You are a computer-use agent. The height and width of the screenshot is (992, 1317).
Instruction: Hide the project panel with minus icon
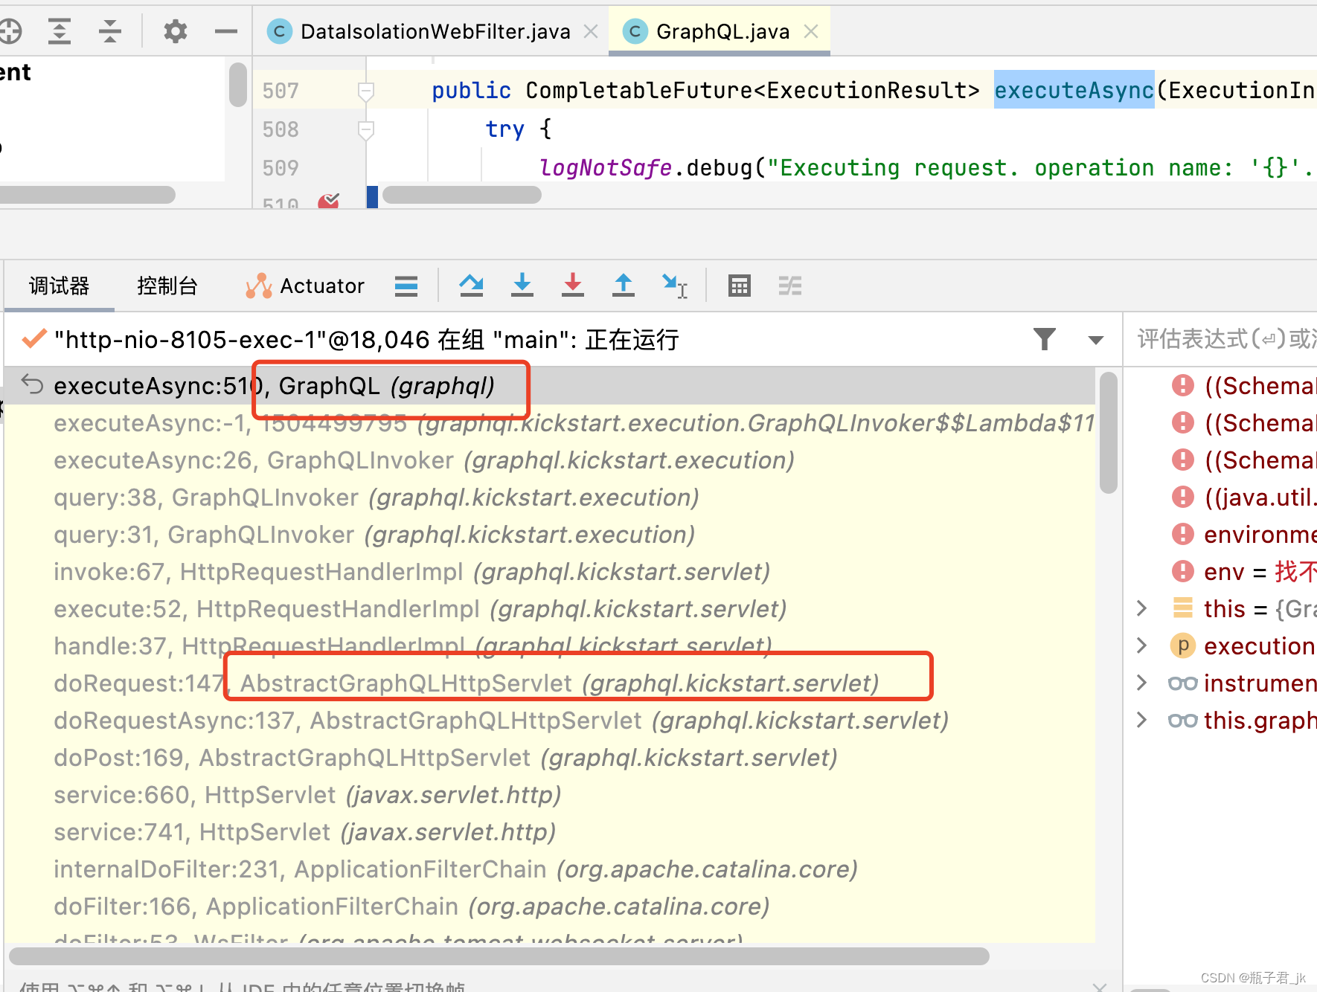(225, 31)
